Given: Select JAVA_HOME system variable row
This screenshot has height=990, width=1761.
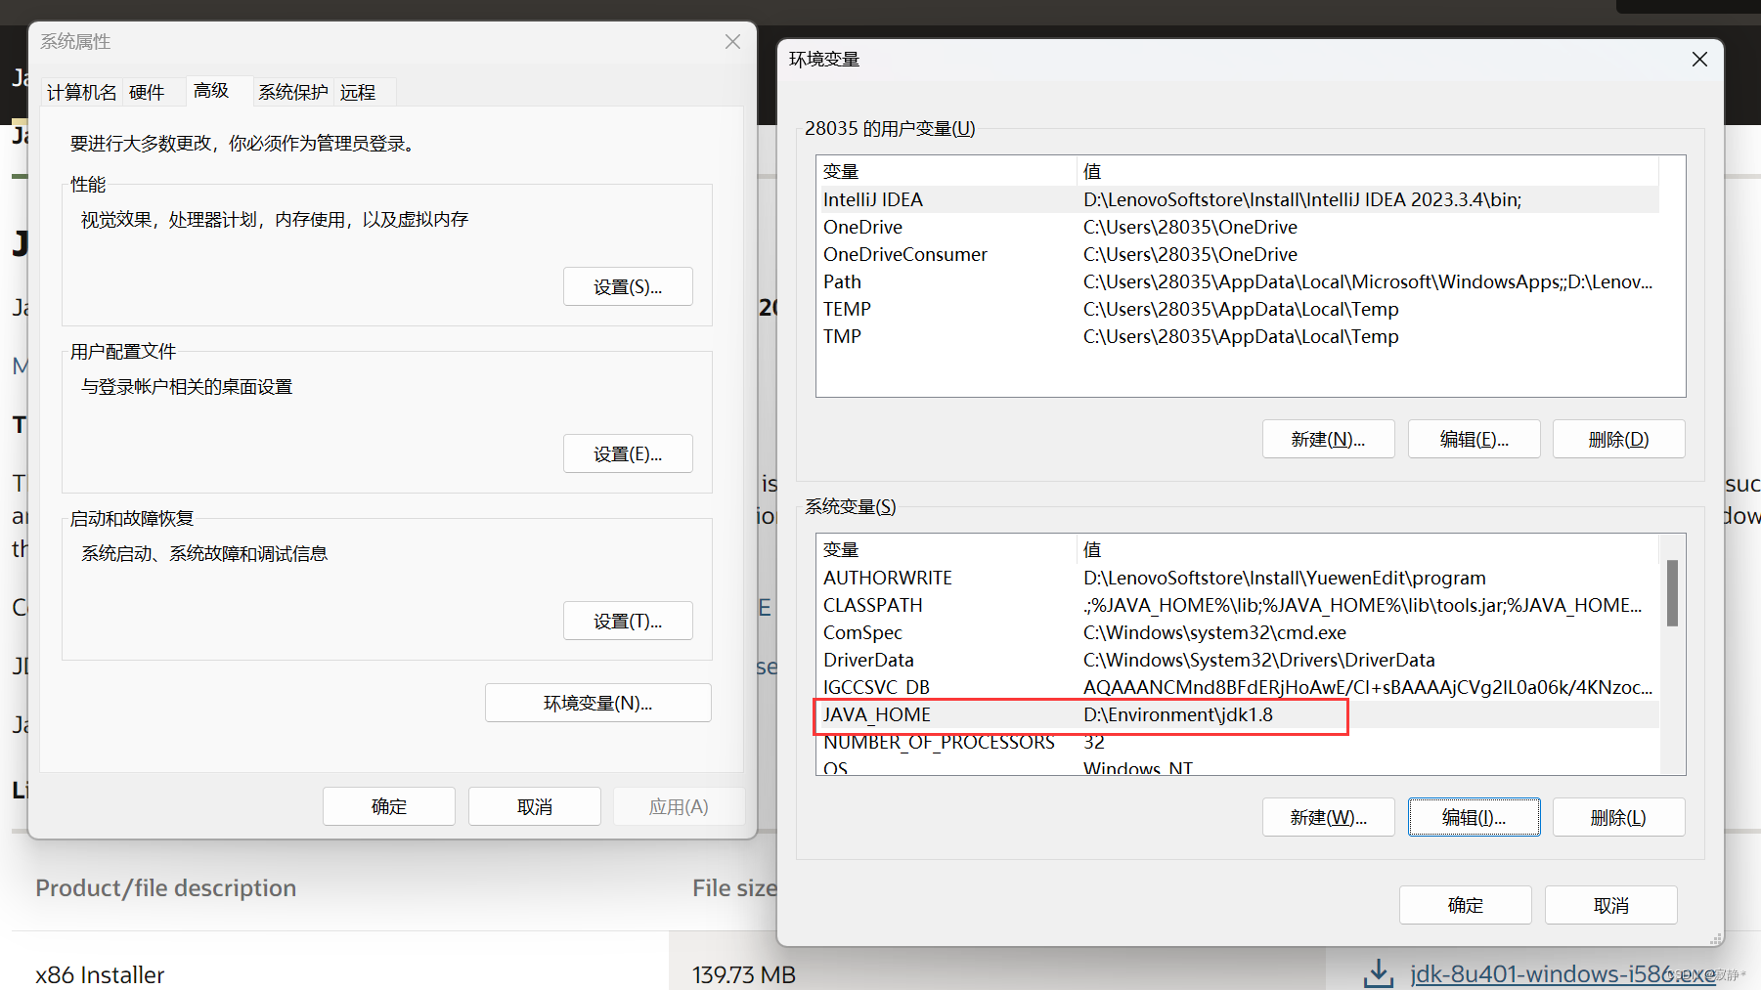Looking at the screenshot, I should pyautogui.click(x=1238, y=714).
